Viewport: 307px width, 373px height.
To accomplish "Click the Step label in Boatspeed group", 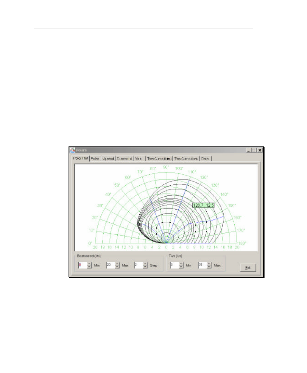I will pyautogui.click(x=153, y=266).
